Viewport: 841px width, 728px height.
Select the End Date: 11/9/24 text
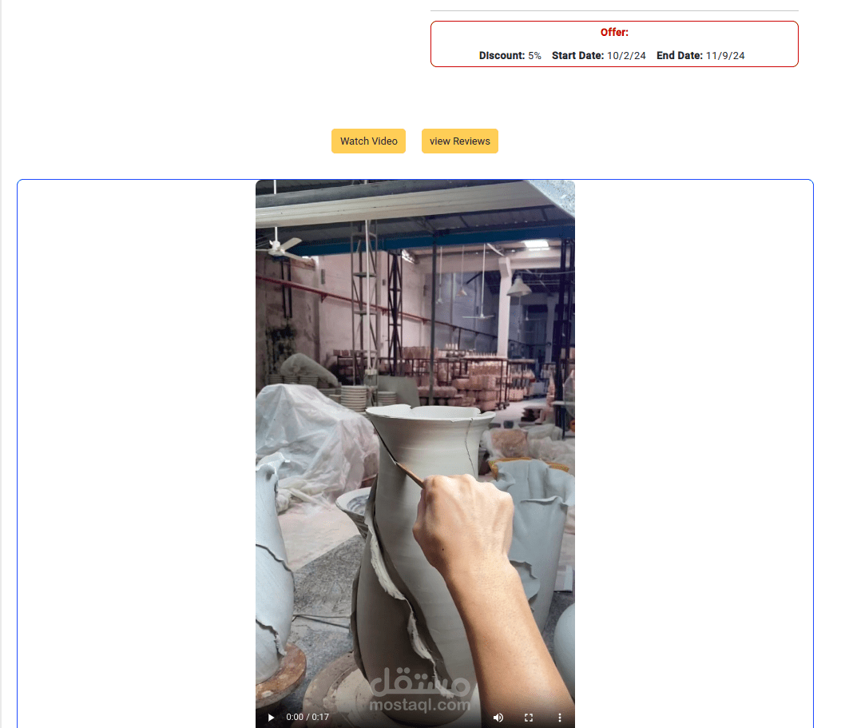click(x=700, y=56)
